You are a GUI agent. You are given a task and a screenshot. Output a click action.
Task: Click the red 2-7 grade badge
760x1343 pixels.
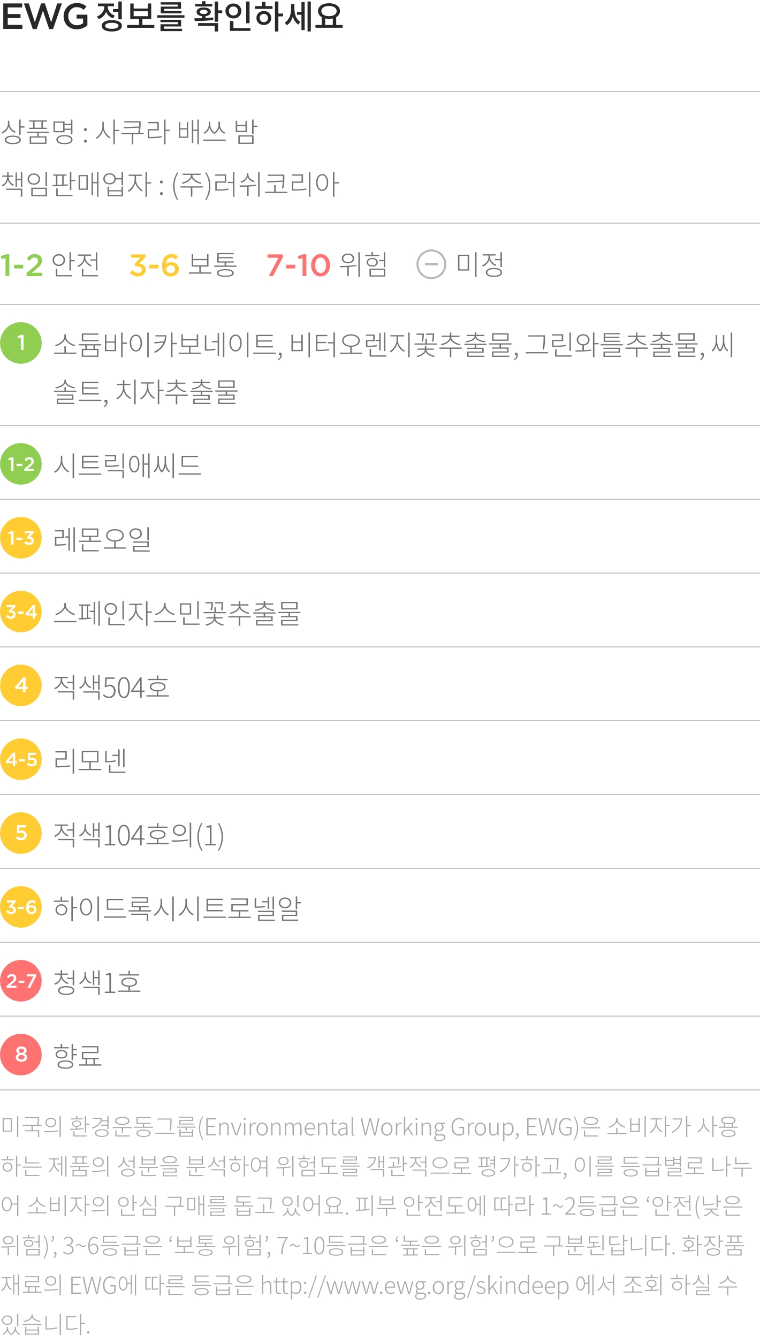click(x=21, y=981)
